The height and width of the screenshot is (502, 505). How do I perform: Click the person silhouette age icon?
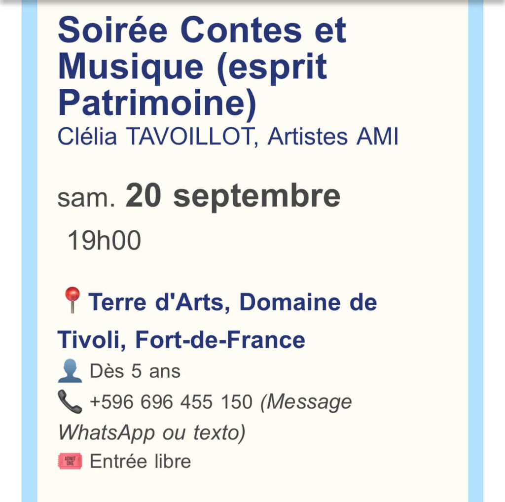pyautogui.click(x=70, y=371)
